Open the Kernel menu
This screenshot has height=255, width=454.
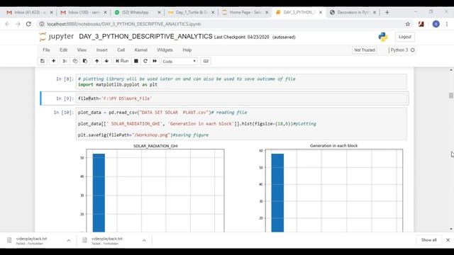(x=141, y=50)
